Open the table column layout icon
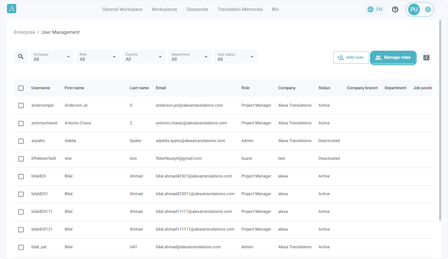This screenshot has width=448, height=259. 426,57
